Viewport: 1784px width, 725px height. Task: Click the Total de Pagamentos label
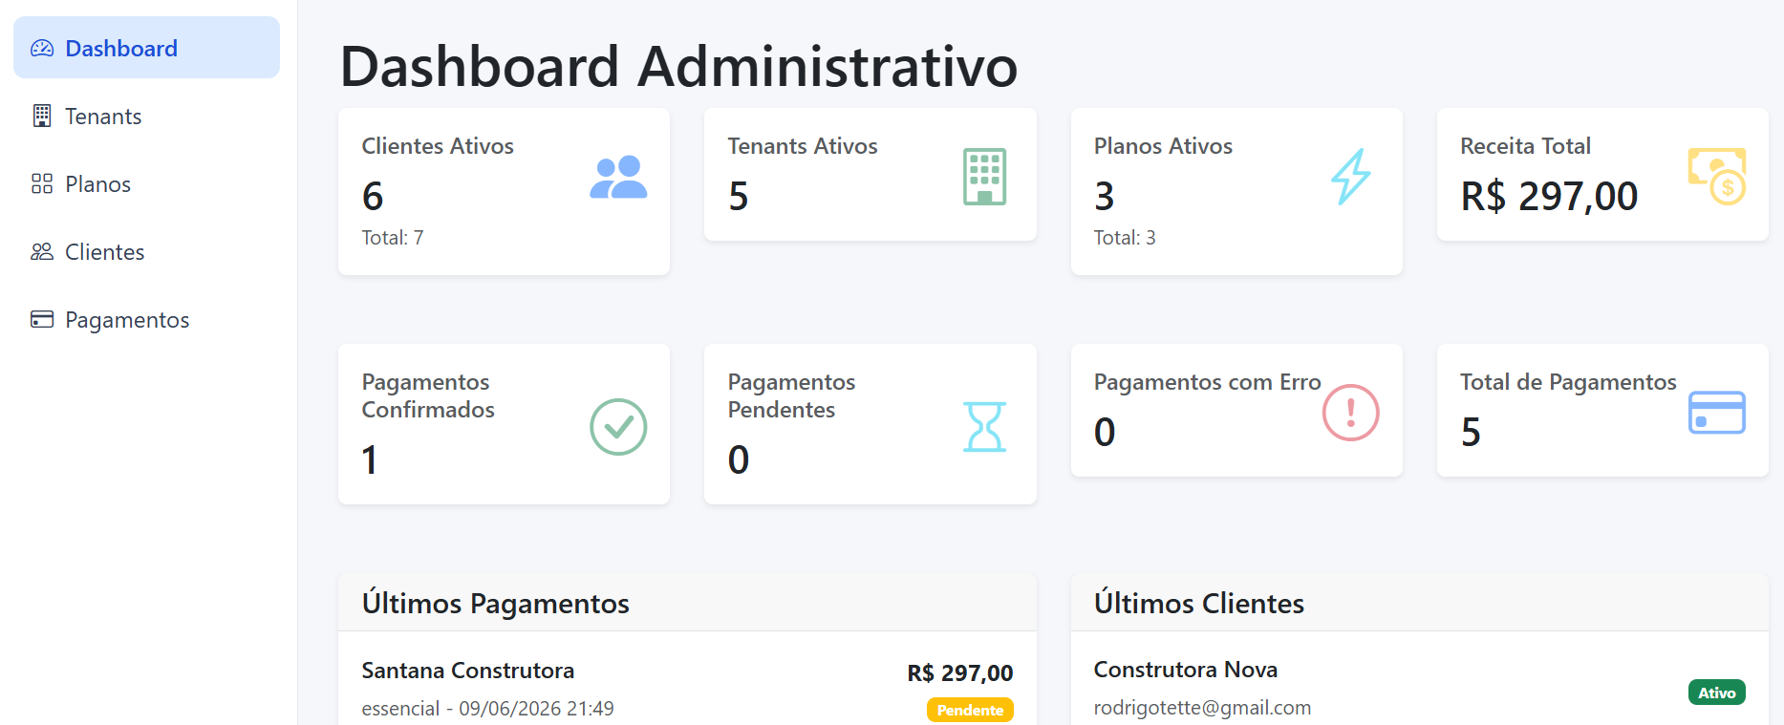click(1568, 382)
